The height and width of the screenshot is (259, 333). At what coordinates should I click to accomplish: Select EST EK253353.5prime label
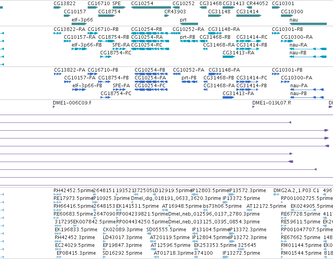click(215, 245)
